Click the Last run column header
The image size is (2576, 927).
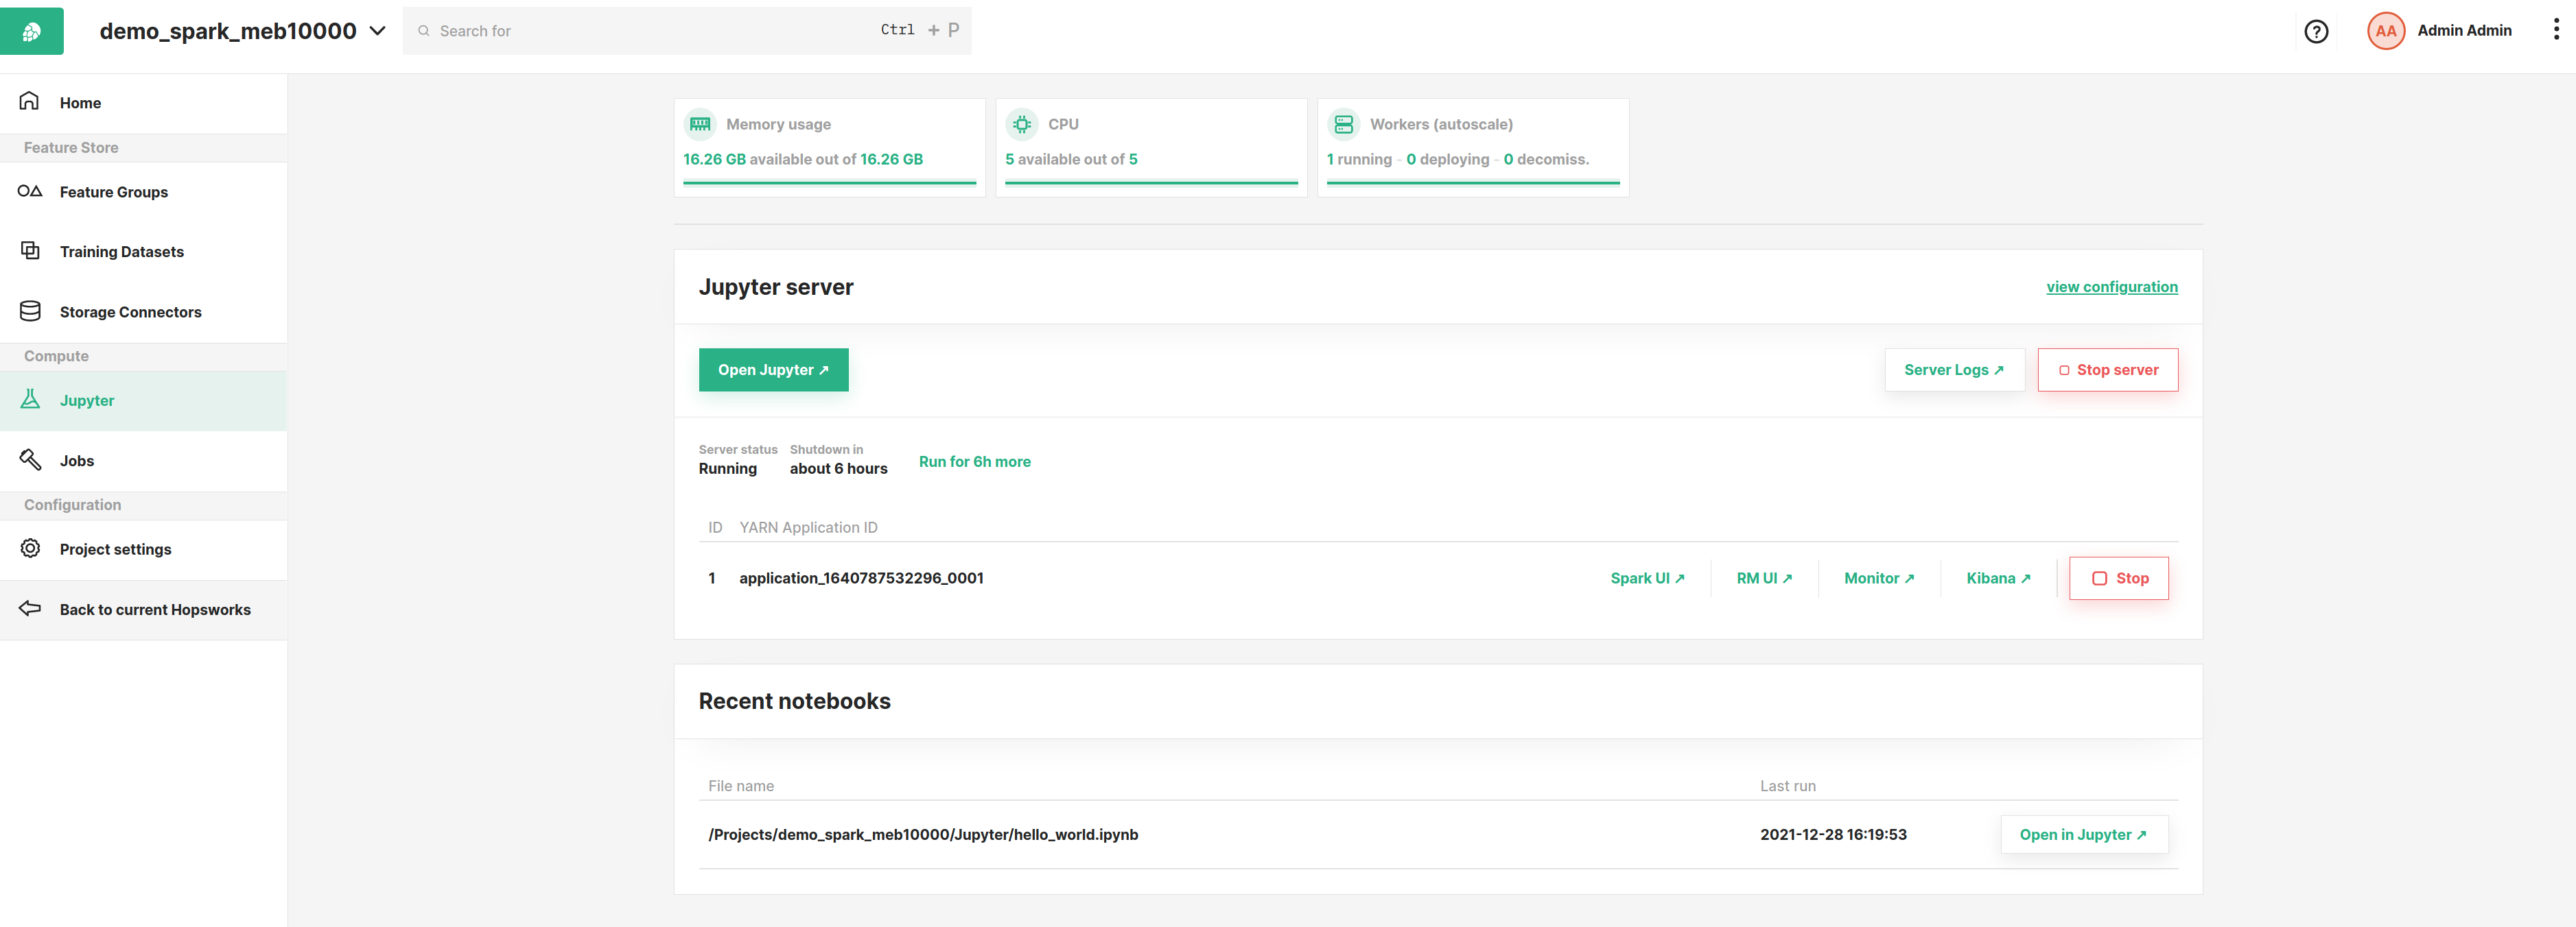click(x=1788, y=786)
